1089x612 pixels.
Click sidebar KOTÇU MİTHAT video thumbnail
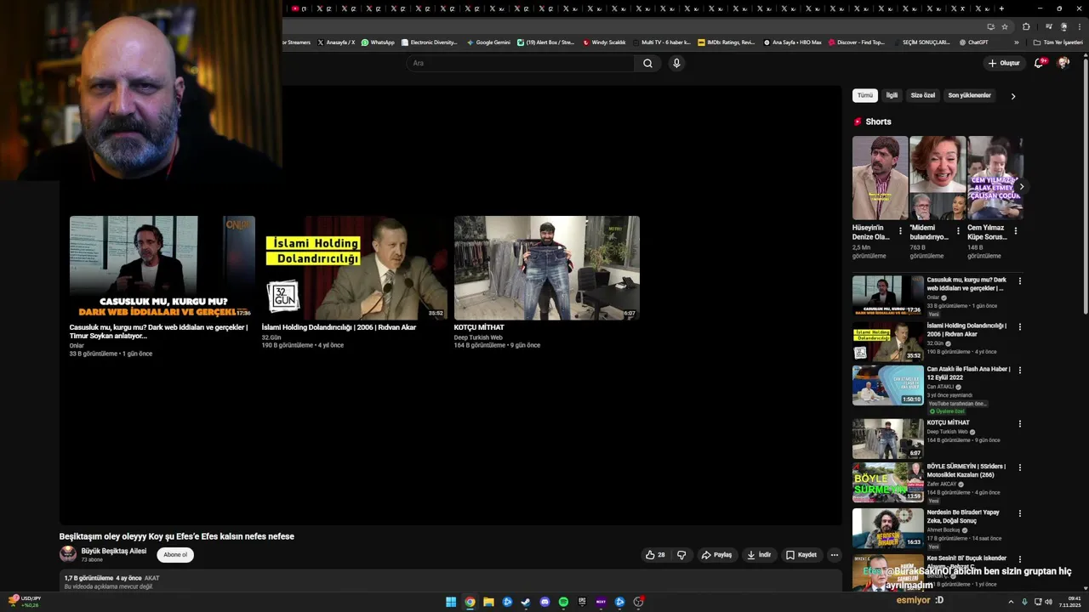pyautogui.click(x=888, y=439)
